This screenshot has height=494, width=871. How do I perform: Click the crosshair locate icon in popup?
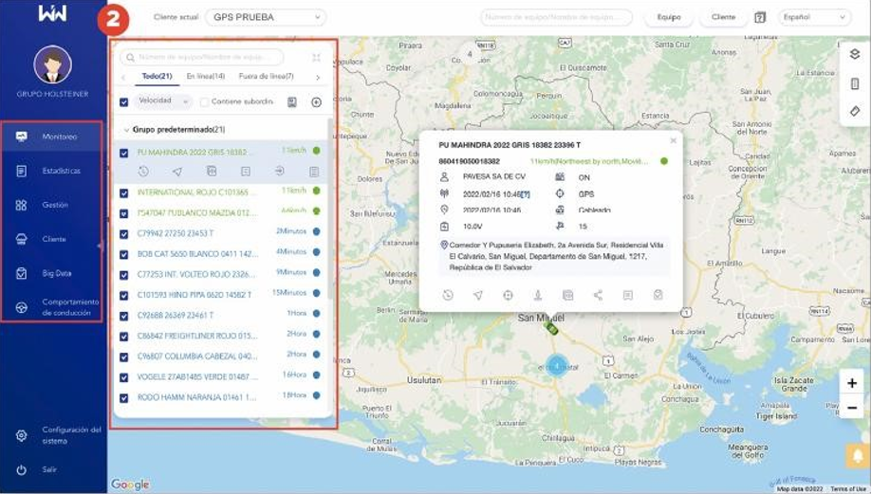coord(508,295)
